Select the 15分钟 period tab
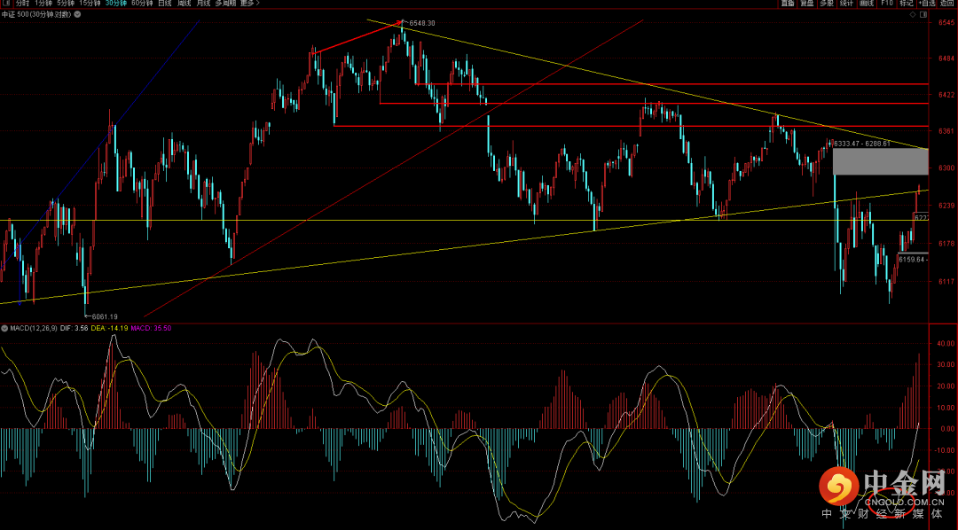Screen dimensions: 958x530 pos(90,3)
